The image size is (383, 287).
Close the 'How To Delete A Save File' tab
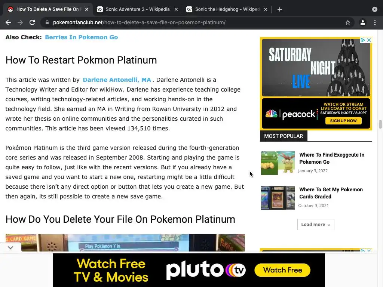[x=87, y=9]
